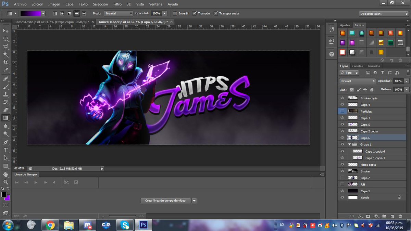The width and height of the screenshot is (411, 231).
Task: Show the Particles layer
Action: (x=342, y=111)
